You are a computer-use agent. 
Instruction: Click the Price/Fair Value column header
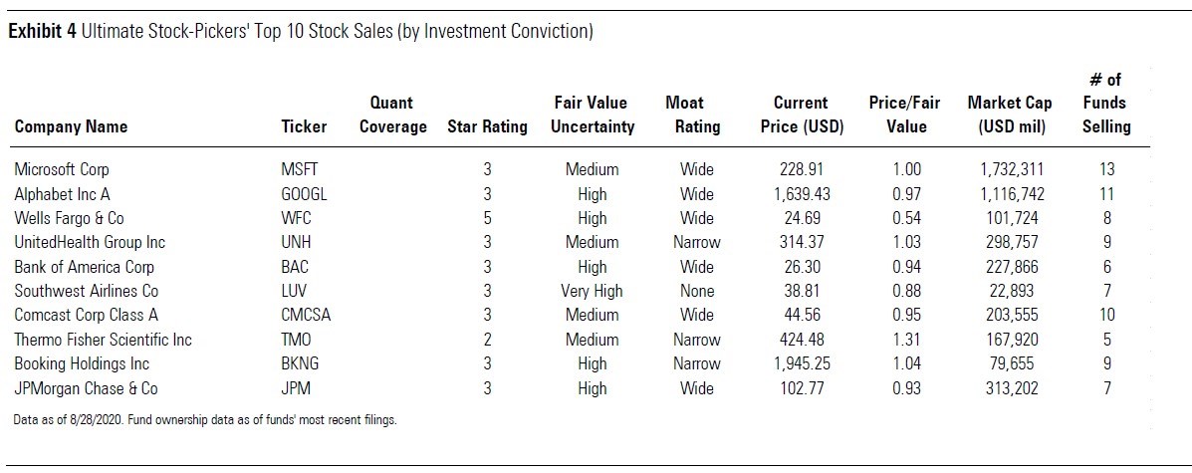click(x=905, y=115)
